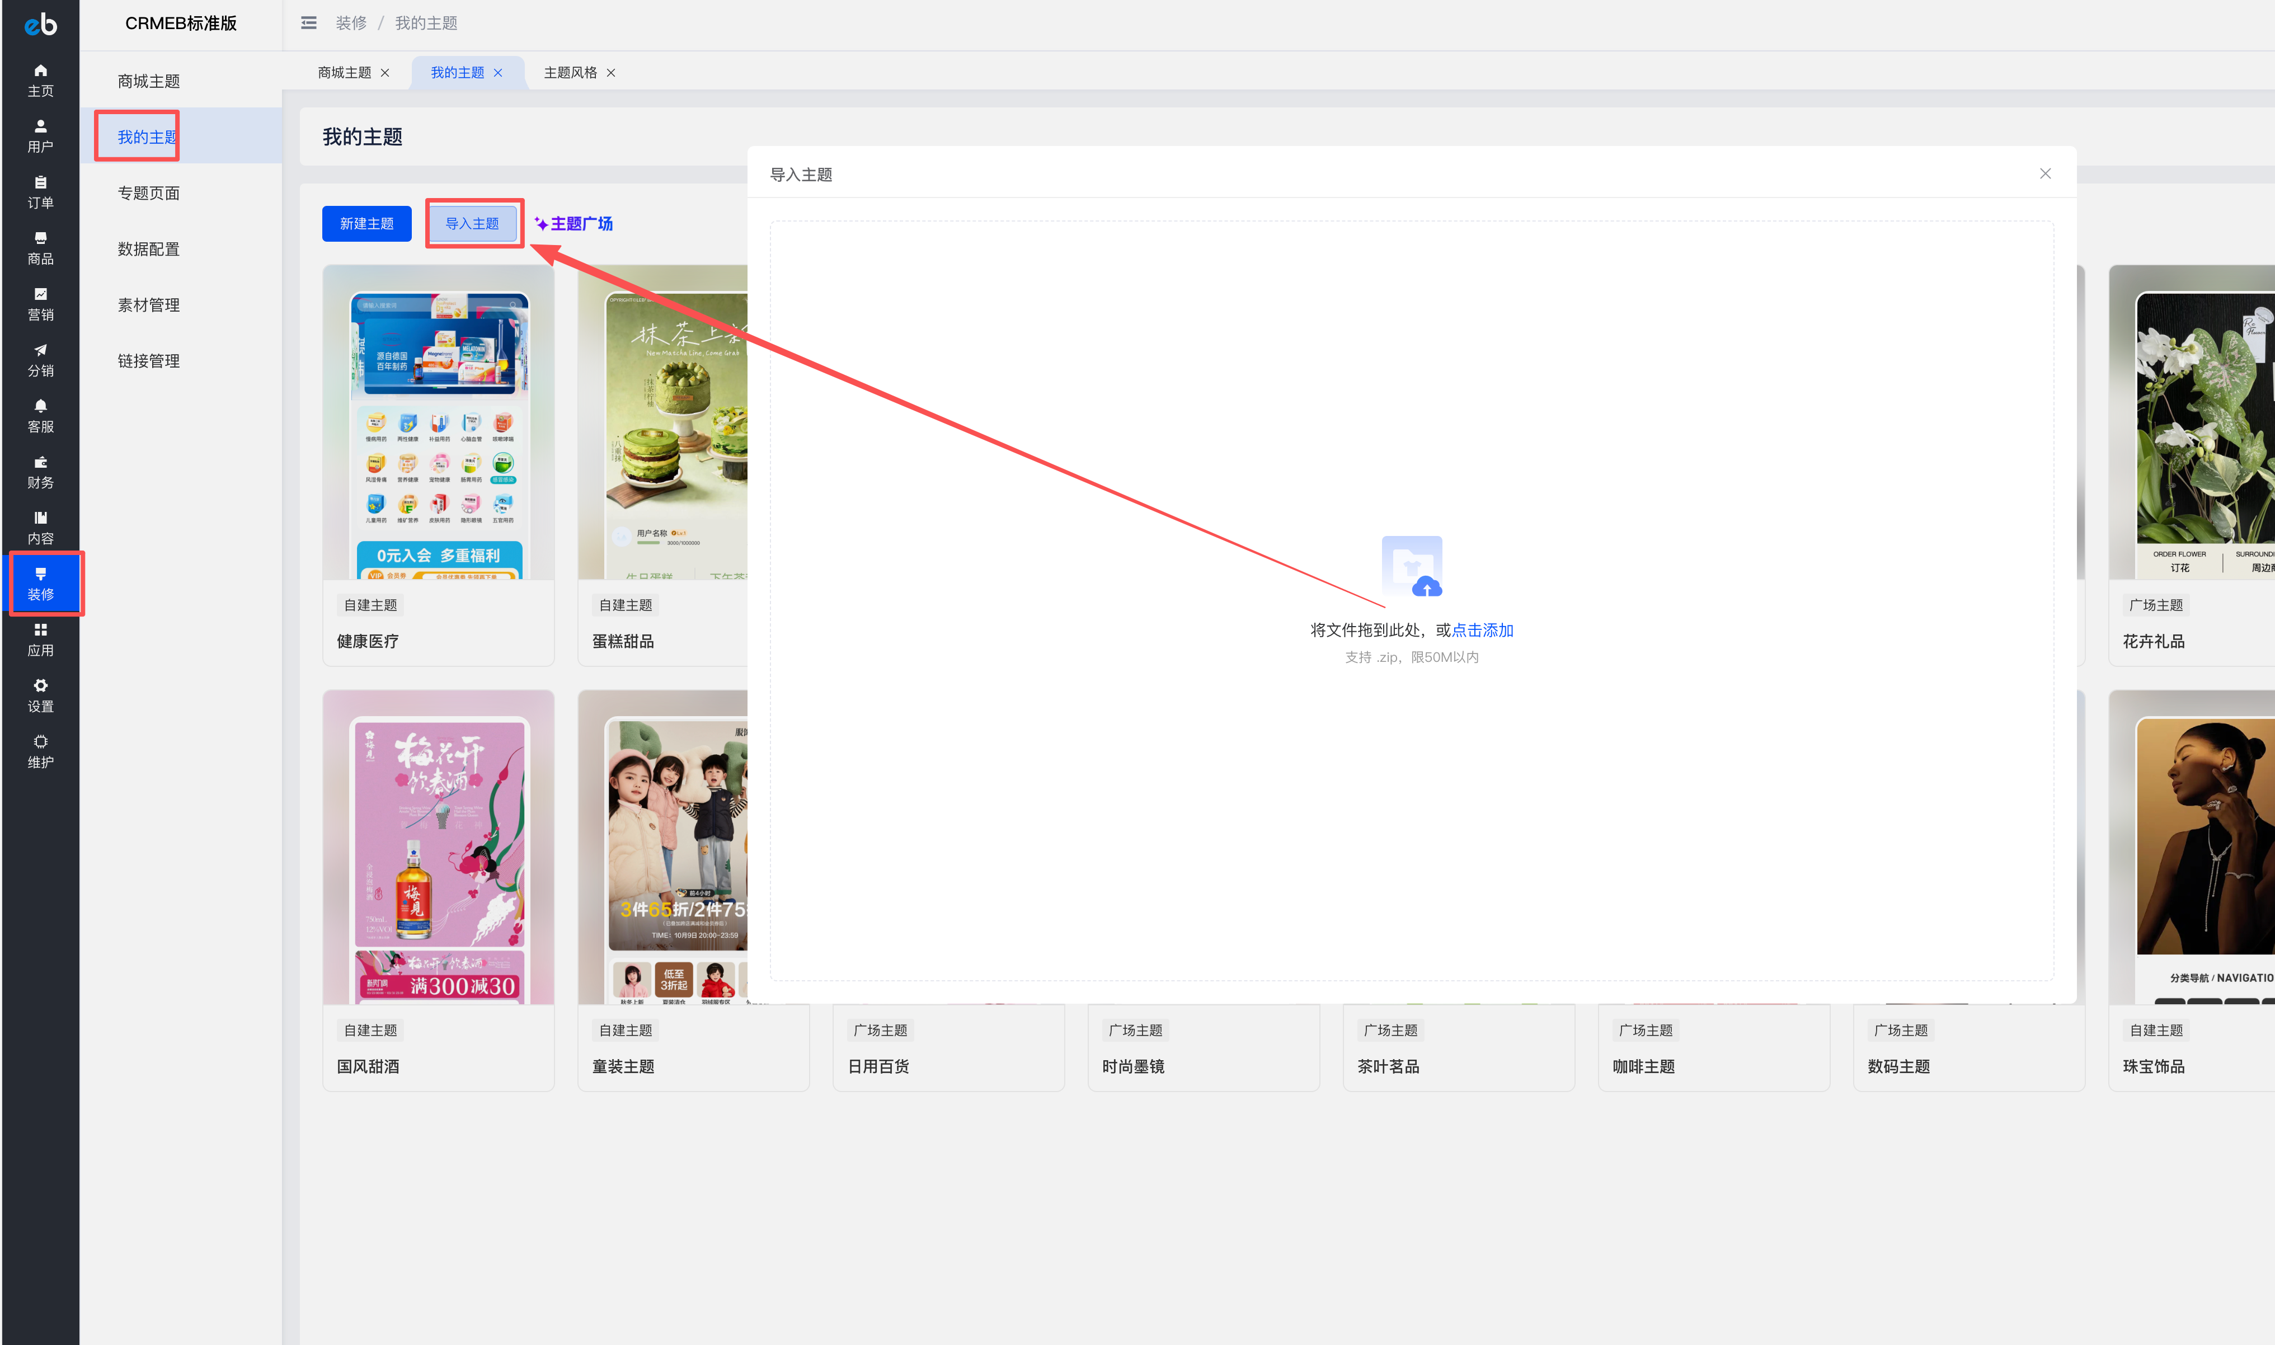Click the 新建主题 button
2275x1345 pixels.
tap(366, 224)
